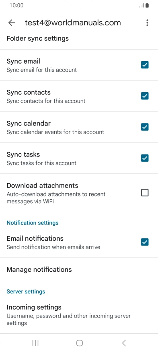
Task: Tap the Android home button icon
Action: (x=79, y=343)
